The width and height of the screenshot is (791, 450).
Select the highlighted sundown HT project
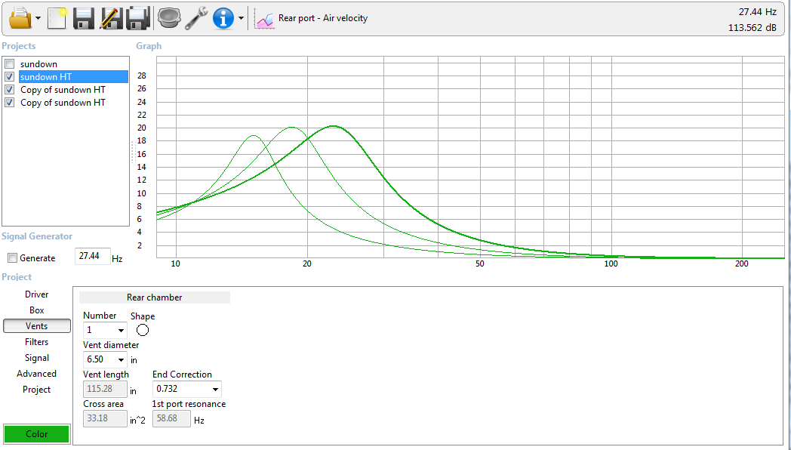(74, 77)
